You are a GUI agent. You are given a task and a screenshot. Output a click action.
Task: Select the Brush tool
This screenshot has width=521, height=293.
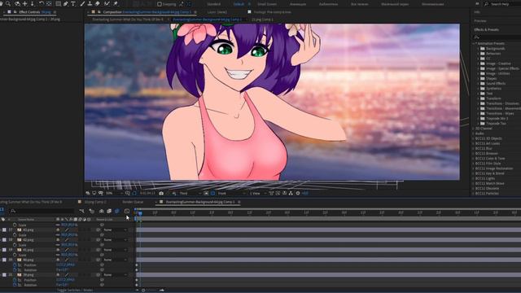(82, 3)
